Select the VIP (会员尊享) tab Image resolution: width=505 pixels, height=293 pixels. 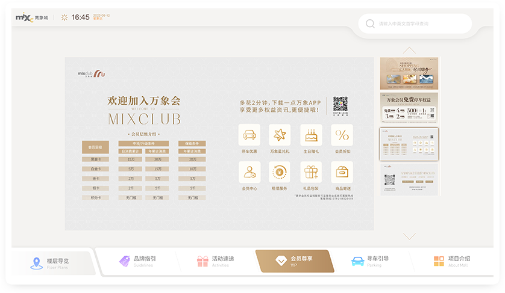[x=294, y=261]
